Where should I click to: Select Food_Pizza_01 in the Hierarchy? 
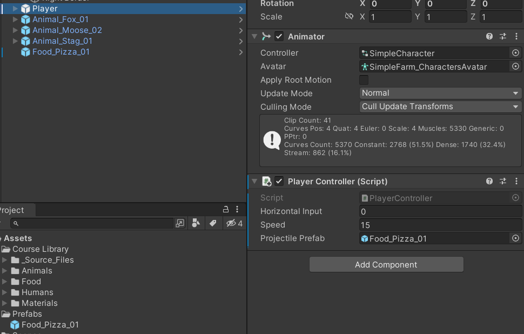coord(61,52)
